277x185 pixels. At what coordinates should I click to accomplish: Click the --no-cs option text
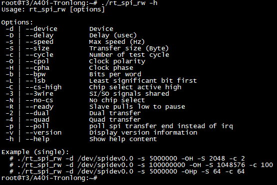(39, 100)
